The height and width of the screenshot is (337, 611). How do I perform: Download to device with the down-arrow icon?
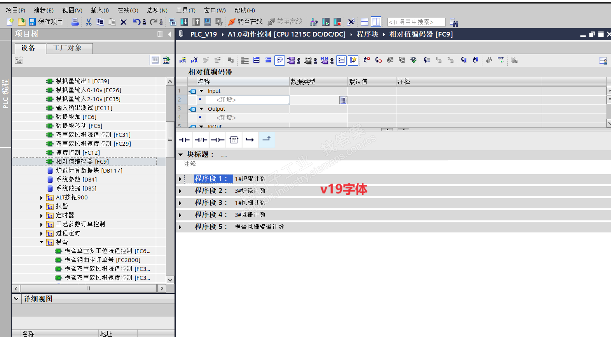[184, 22]
